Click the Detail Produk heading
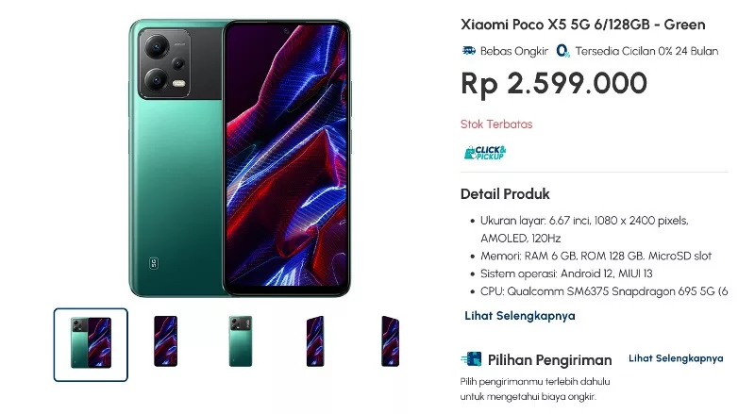 coord(505,194)
